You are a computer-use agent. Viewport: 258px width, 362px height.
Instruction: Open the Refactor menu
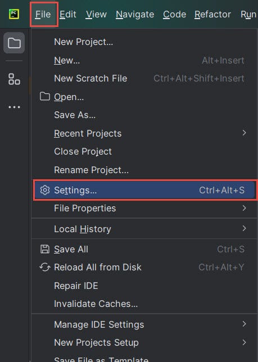pyautogui.click(x=212, y=14)
